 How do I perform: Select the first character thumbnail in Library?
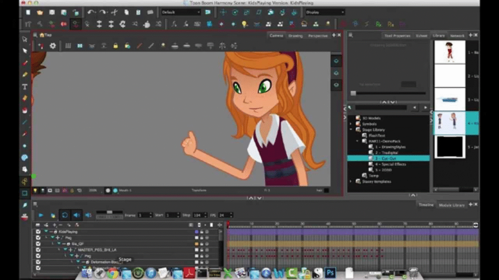[x=449, y=52]
